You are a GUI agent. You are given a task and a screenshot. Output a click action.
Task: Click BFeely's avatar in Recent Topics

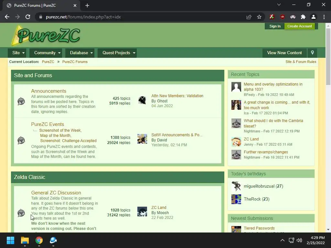236,87
